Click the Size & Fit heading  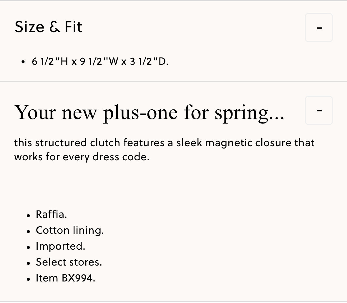click(x=48, y=27)
